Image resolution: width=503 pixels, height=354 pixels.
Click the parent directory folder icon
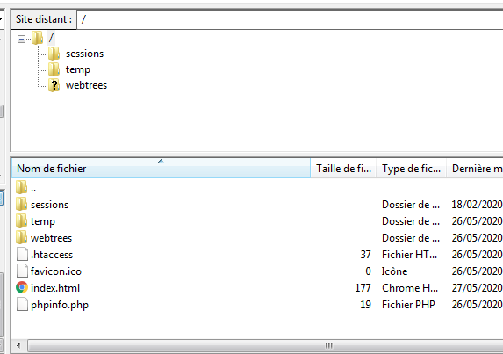21,187
